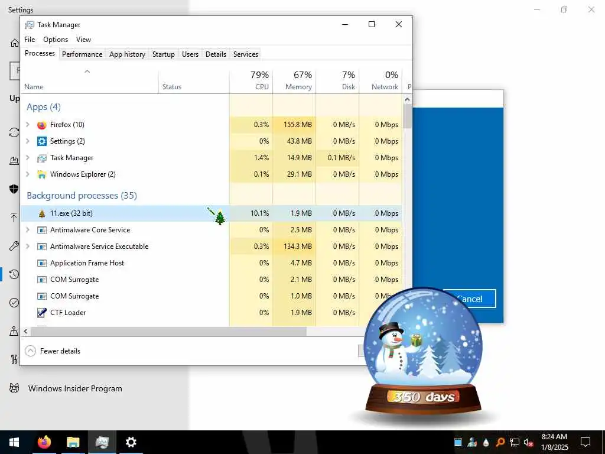Sort processes by the Network column
Image resolution: width=605 pixels, height=454 pixels.
coord(381,80)
